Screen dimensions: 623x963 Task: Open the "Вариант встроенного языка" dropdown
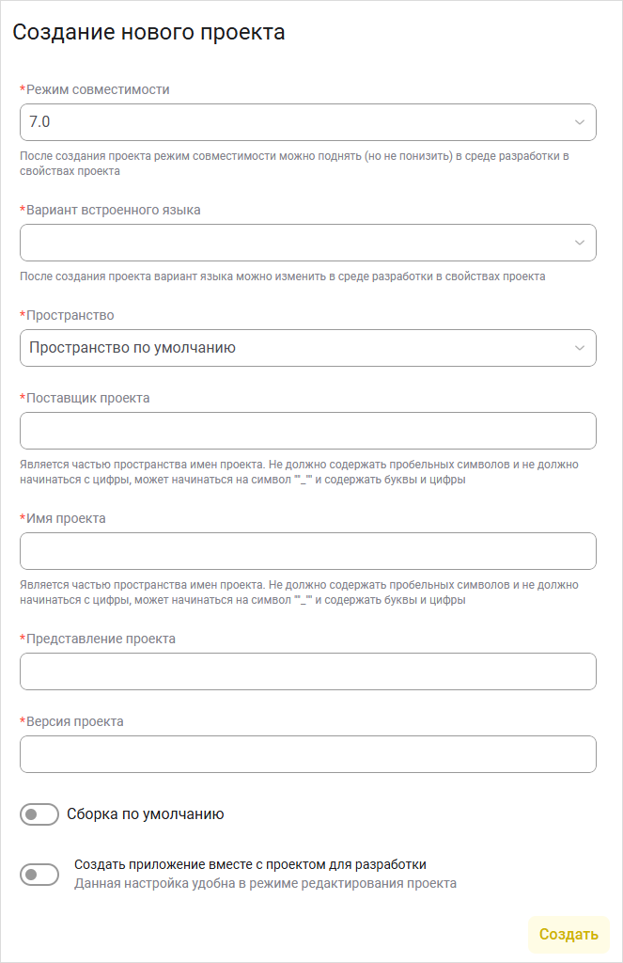click(x=308, y=243)
